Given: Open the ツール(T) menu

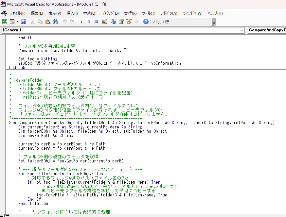Looking at the screenshot, I should click(149, 13).
